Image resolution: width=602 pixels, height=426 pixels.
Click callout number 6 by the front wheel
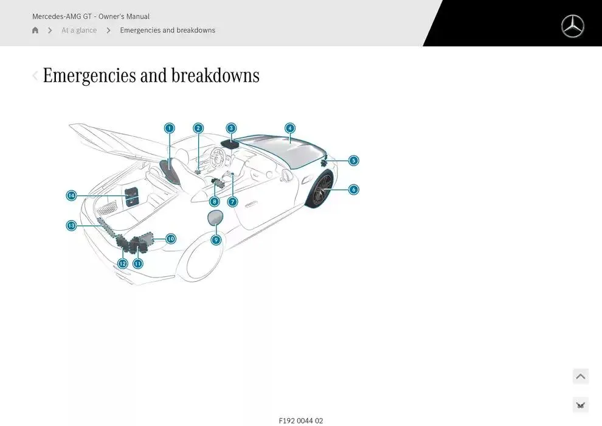point(353,189)
